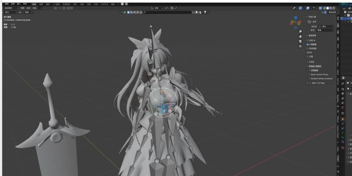Uncheck the X 轴镜像 checkbox
This screenshot has height=176, width=352.
click(307, 45)
